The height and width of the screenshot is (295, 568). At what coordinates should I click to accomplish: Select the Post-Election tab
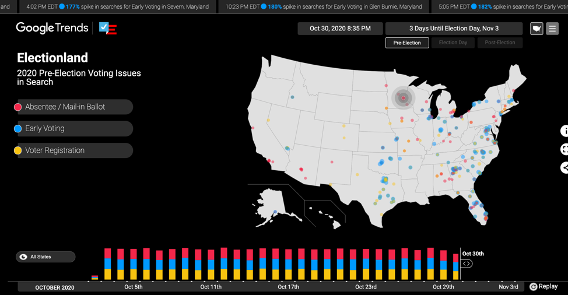[x=500, y=43]
